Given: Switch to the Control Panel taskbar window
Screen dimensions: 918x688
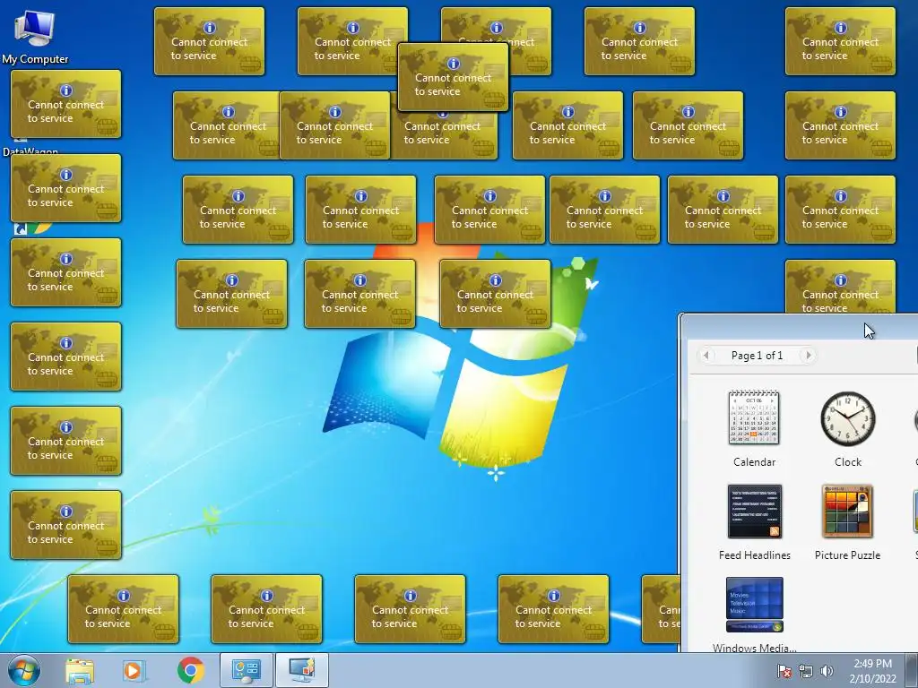Looking at the screenshot, I should (247, 670).
